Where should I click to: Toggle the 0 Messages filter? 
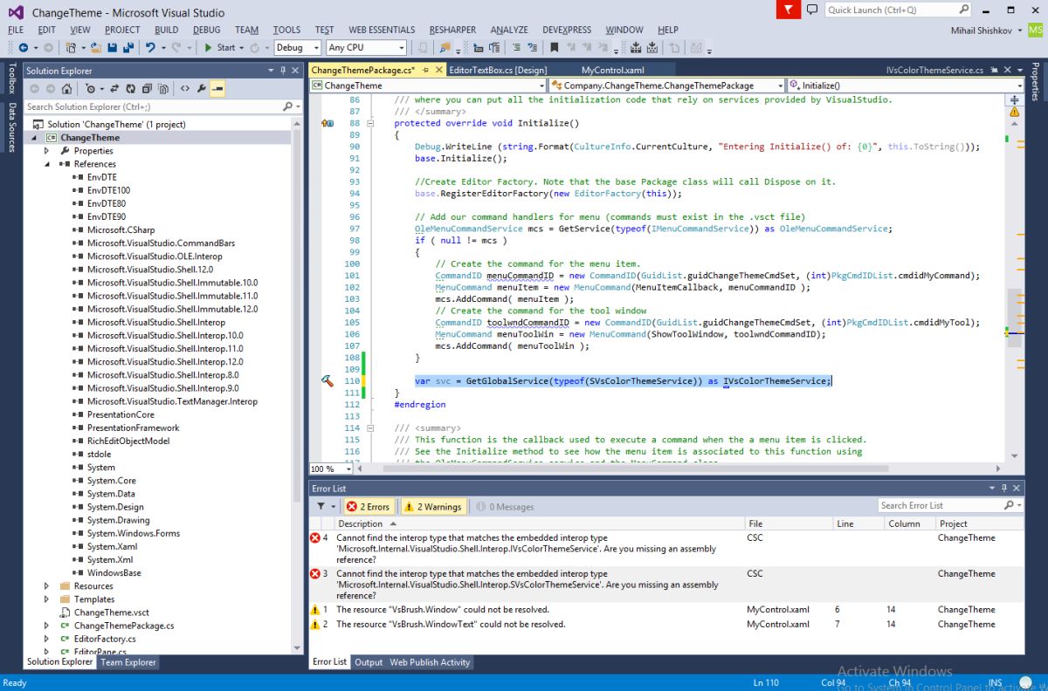(504, 506)
